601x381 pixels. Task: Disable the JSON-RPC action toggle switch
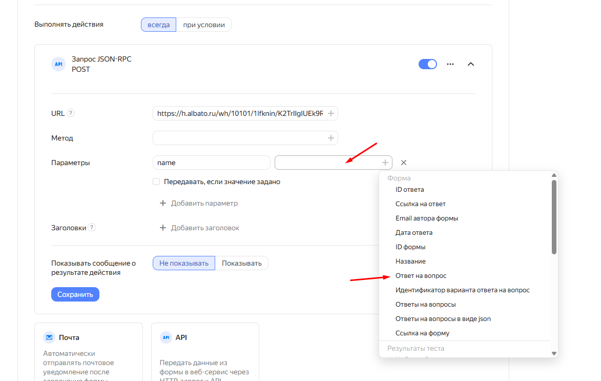coord(427,64)
